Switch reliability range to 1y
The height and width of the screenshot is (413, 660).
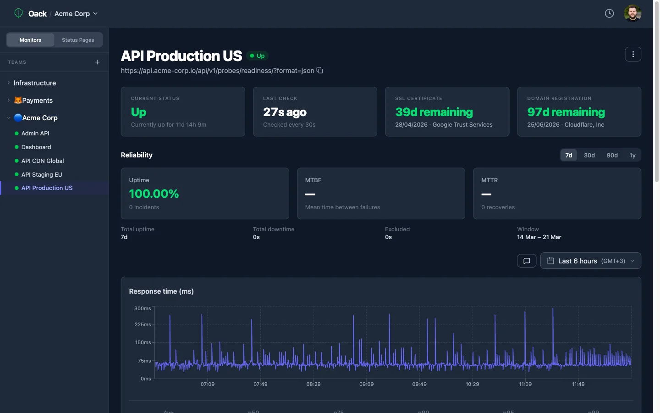(x=632, y=155)
